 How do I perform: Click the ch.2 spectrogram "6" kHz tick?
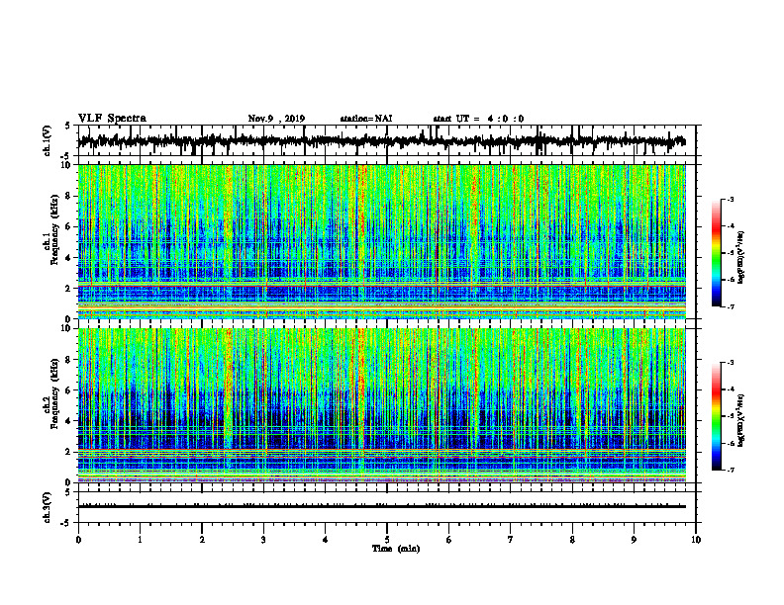click(x=69, y=390)
